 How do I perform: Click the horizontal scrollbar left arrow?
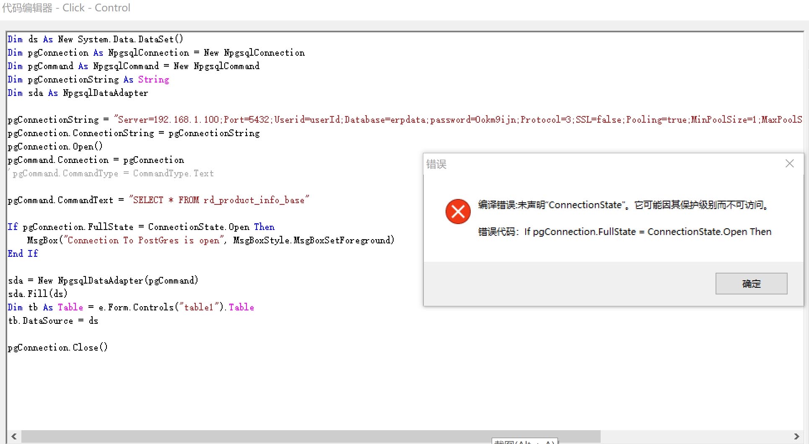click(x=14, y=436)
